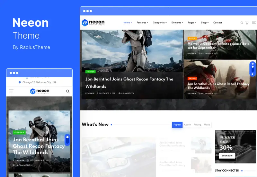Viewport: 257px width, 177px height.
Task: Select the Music tab in What's New
Action: 207,125
